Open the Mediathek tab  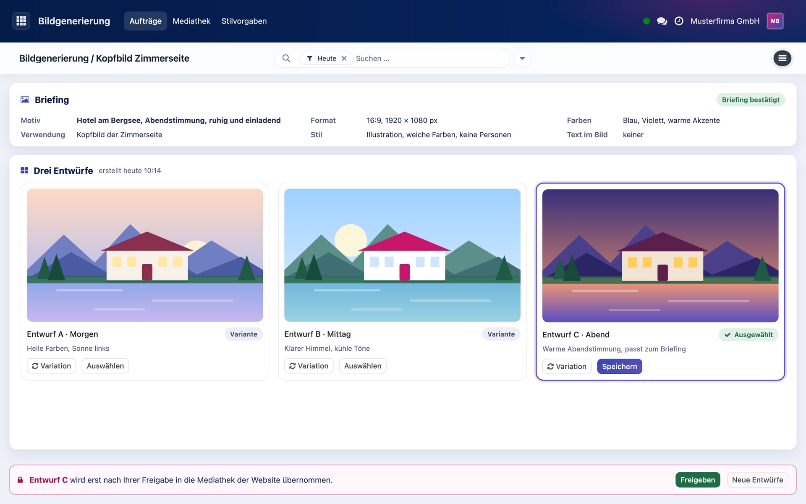pos(191,21)
